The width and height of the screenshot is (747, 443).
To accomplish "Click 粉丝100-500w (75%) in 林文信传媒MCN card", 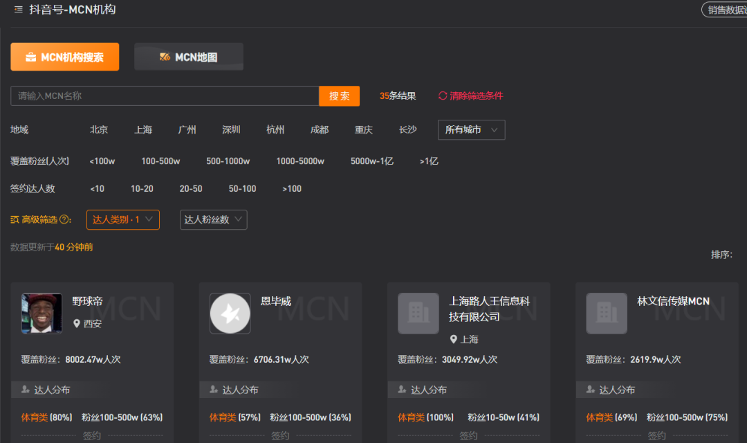I will [687, 417].
